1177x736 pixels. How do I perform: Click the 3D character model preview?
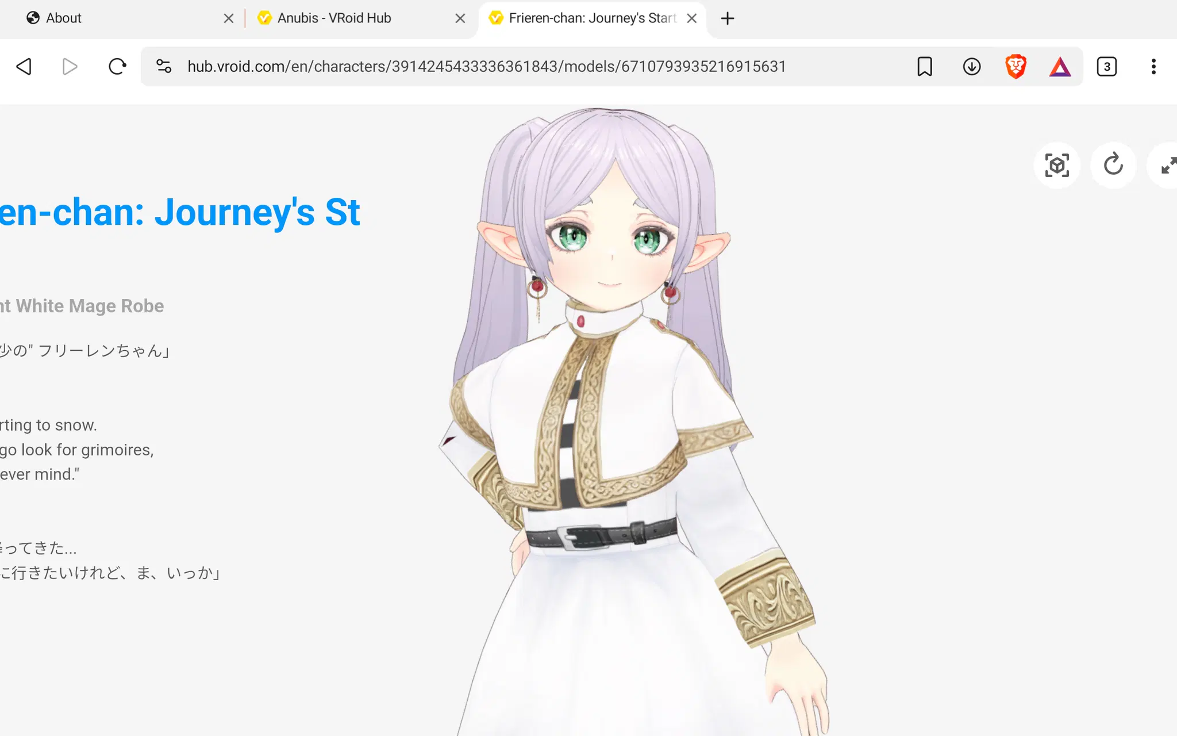[632, 420]
